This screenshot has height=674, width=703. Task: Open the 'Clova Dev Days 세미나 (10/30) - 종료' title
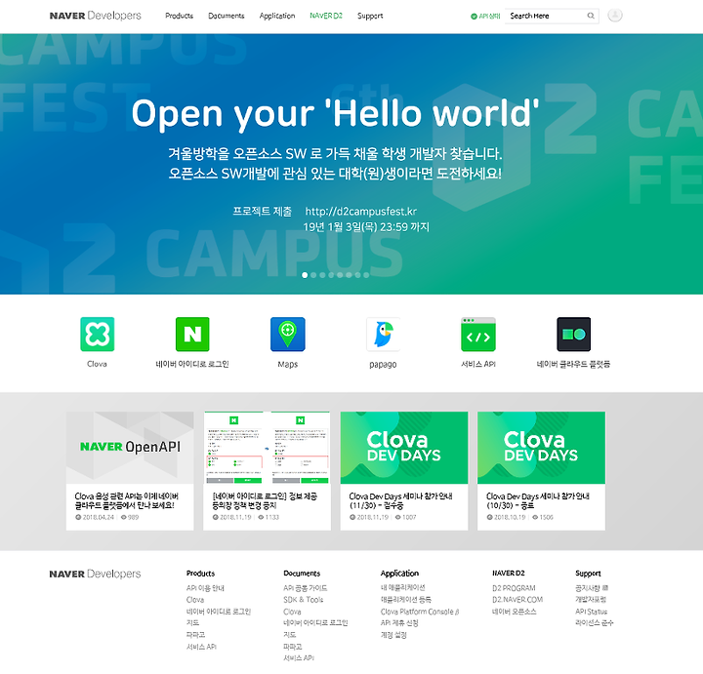point(538,500)
